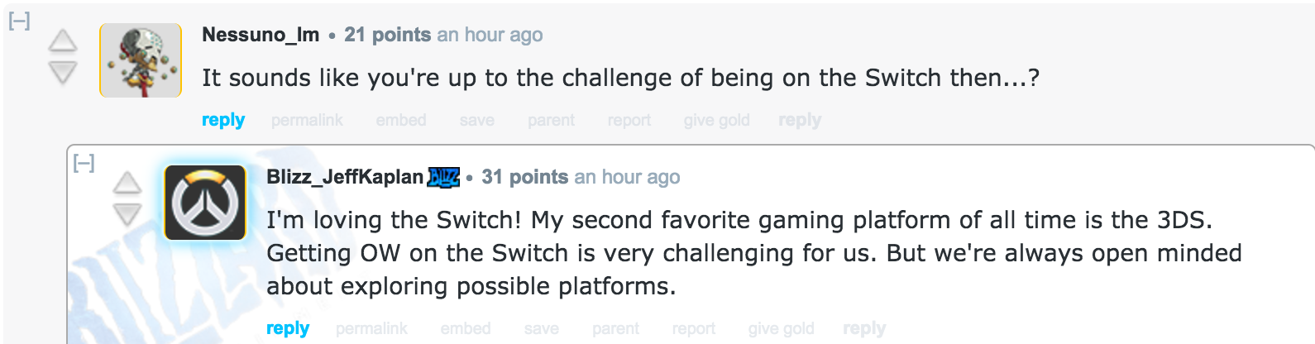Click the Blizzard flair badge icon
1315x344 pixels.
click(443, 177)
